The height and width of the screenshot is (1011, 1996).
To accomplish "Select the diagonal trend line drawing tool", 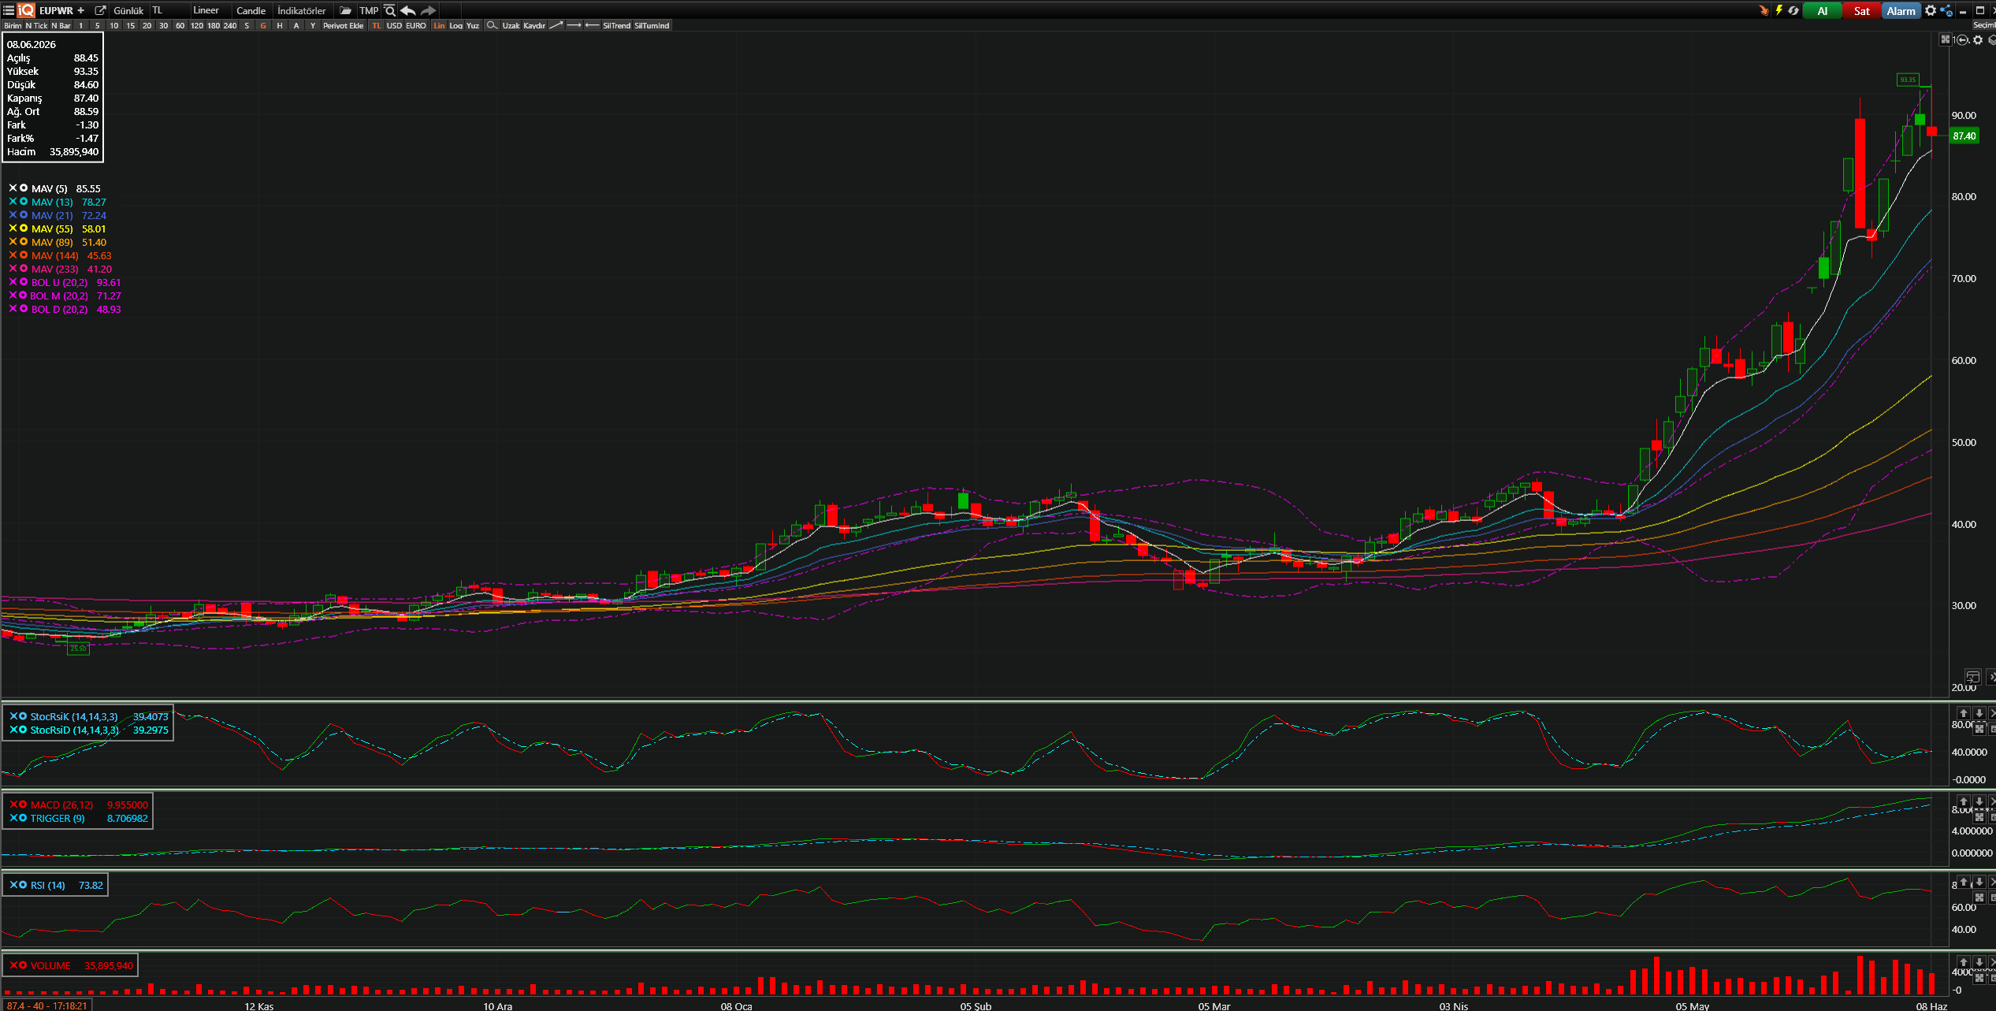I will point(556,25).
